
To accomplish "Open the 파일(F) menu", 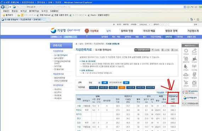I will pyautogui.click(x=6, y=11).
